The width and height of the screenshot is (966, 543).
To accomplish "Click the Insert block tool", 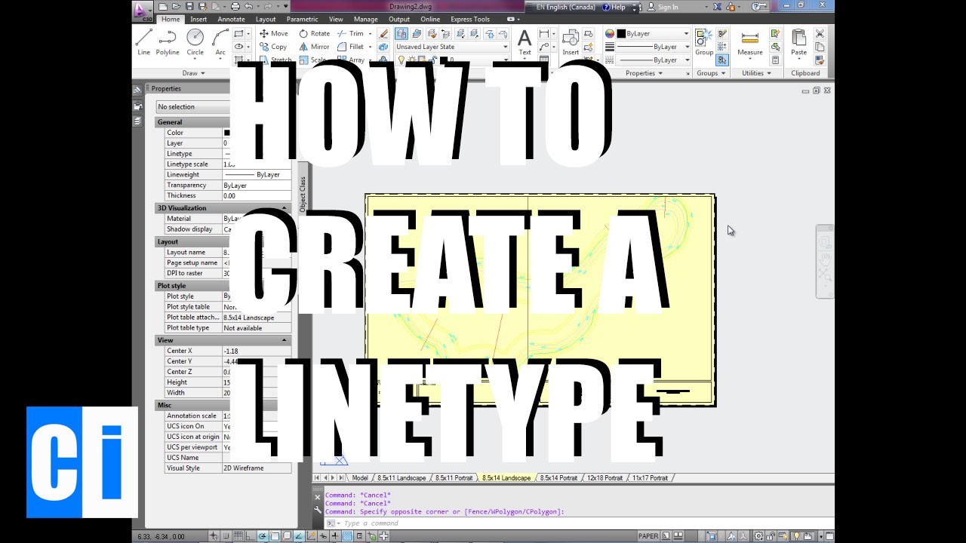I will click(x=571, y=42).
